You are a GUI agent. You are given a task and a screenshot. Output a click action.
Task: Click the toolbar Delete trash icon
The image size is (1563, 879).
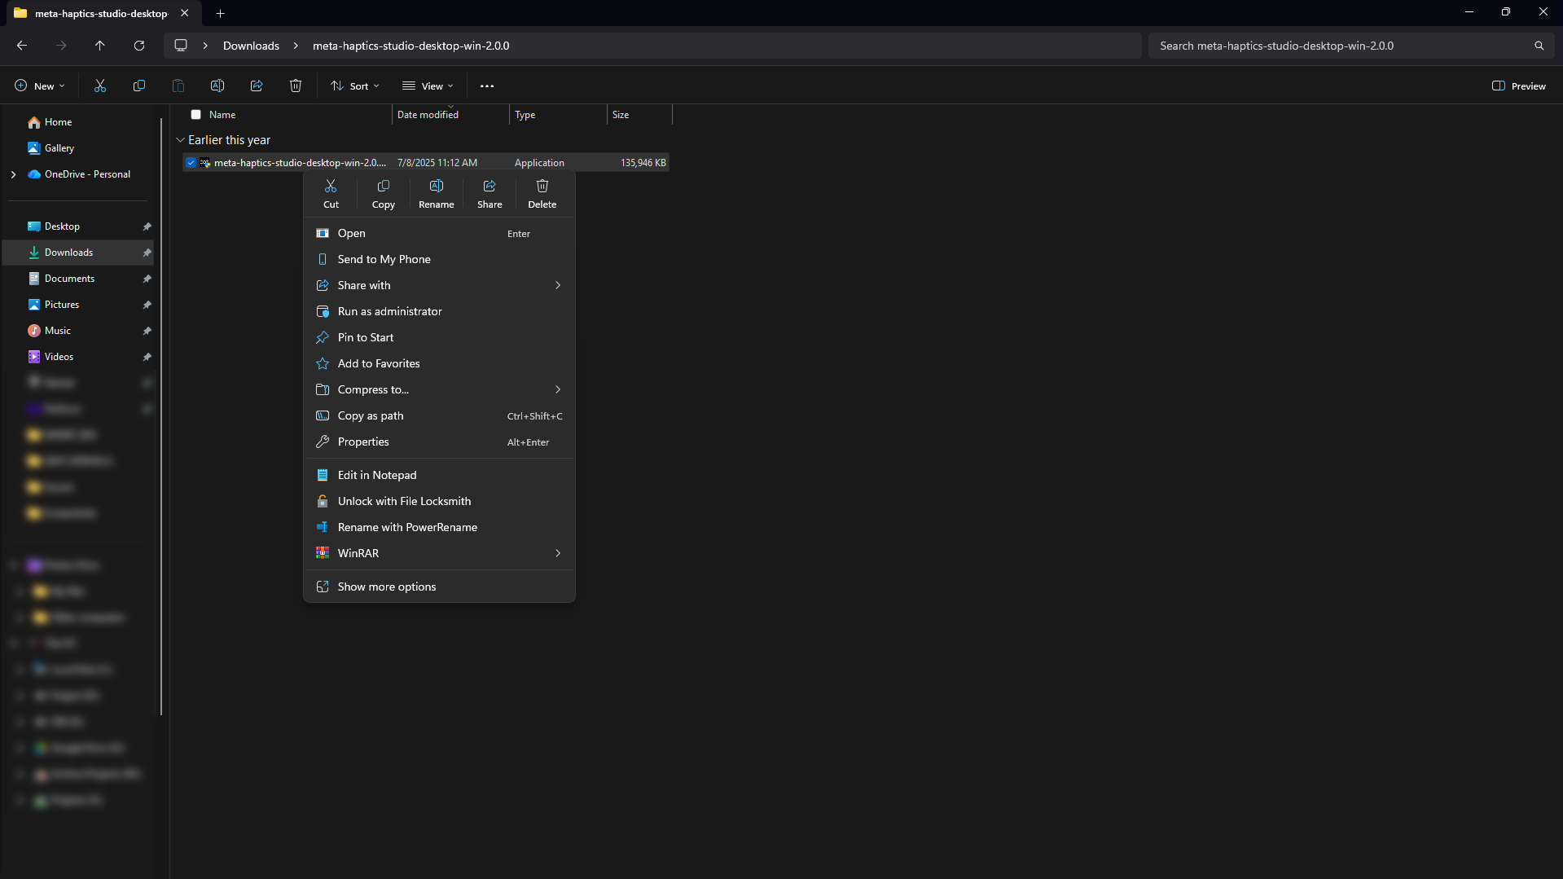tap(296, 86)
